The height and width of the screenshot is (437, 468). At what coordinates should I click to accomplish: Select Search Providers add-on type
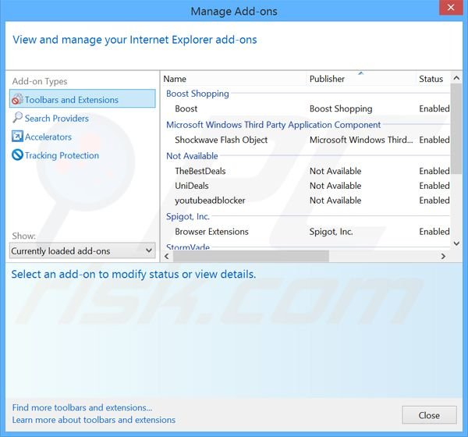[57, 119]
